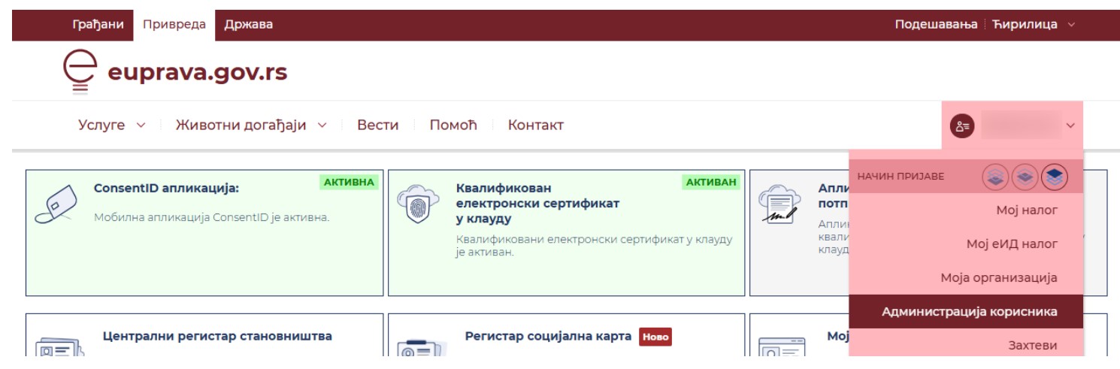1120x369 pixels.
Task: Open Моја организација menu entry
Action: pos(998,278)
